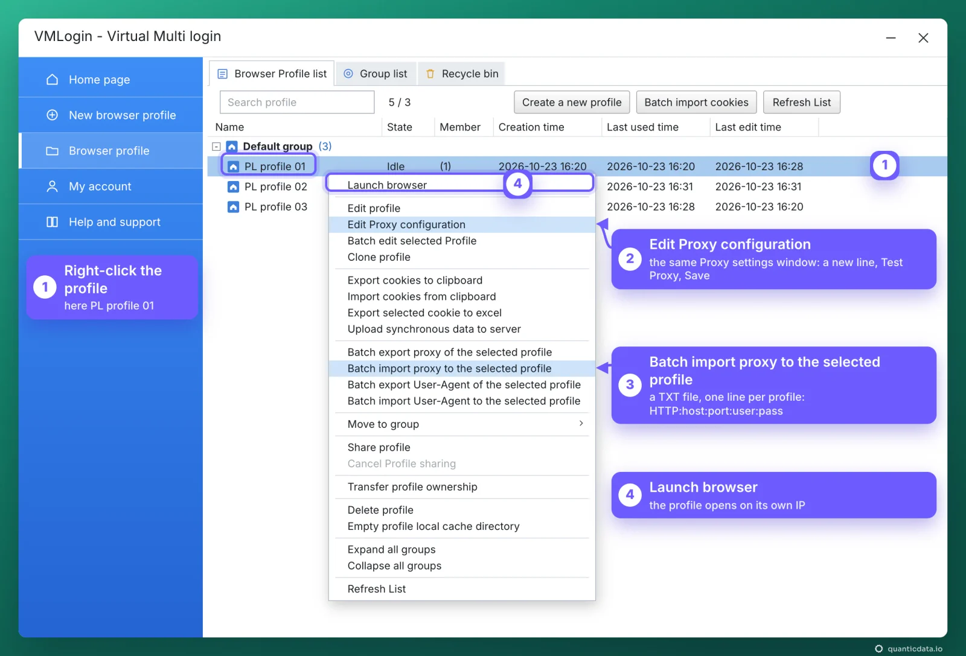Click the Browser profile folder icon
This screenshot has width=966, height=656.
pos(53,151)
